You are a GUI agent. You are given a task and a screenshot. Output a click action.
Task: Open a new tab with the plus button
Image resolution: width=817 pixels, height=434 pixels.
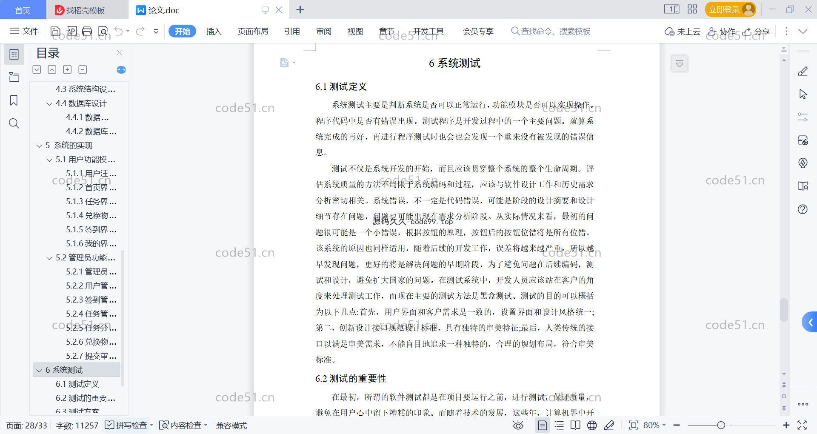point(300,10)
